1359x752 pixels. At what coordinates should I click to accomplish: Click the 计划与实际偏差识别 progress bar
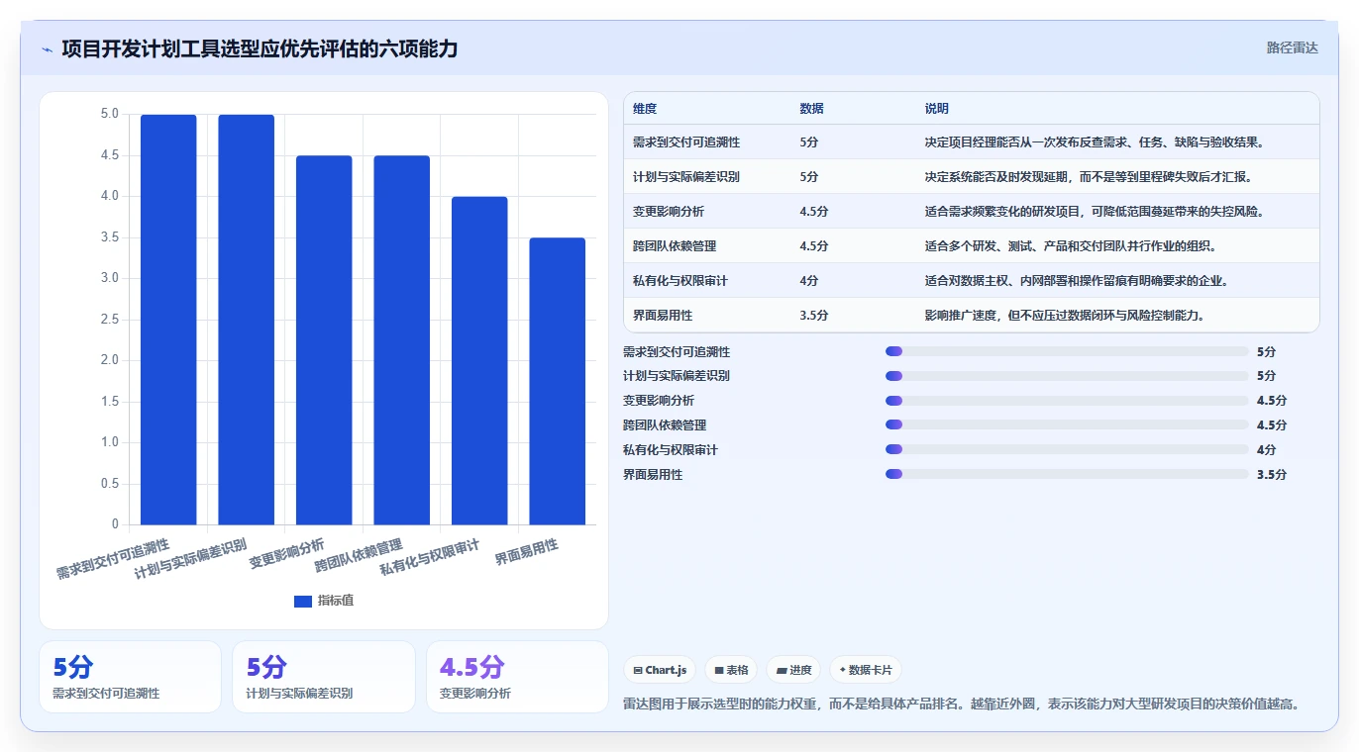[x=1067, y=376]
